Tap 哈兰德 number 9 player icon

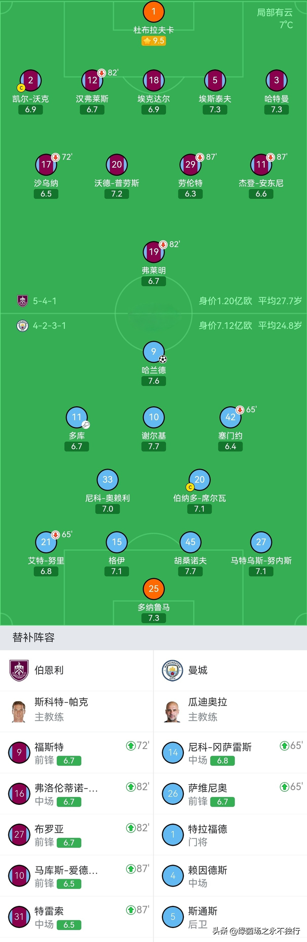click(x=153, y=352)
